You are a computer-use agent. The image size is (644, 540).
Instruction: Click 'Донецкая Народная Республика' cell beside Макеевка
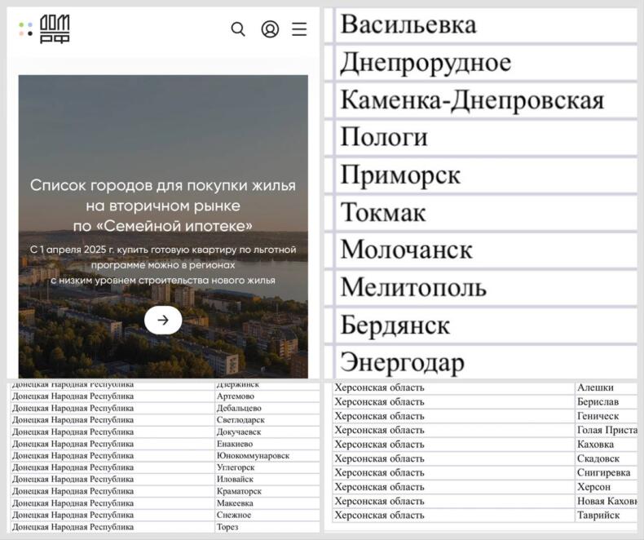point(112,503)
